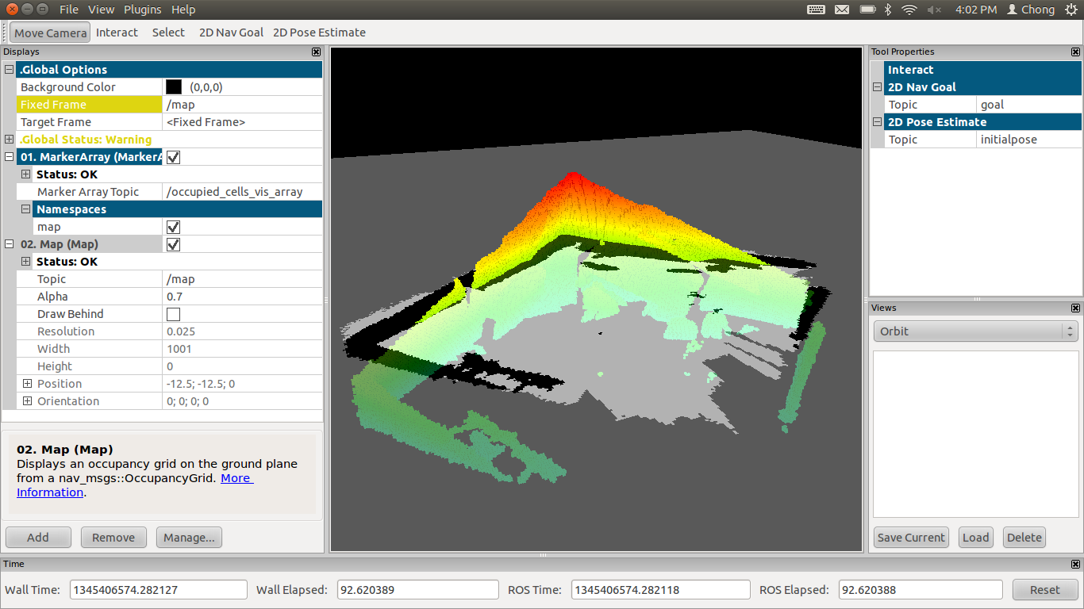Click the Wall Elapsed input field
The width and height of the screenshot is (1084, 609).
[x=417, y=589]
